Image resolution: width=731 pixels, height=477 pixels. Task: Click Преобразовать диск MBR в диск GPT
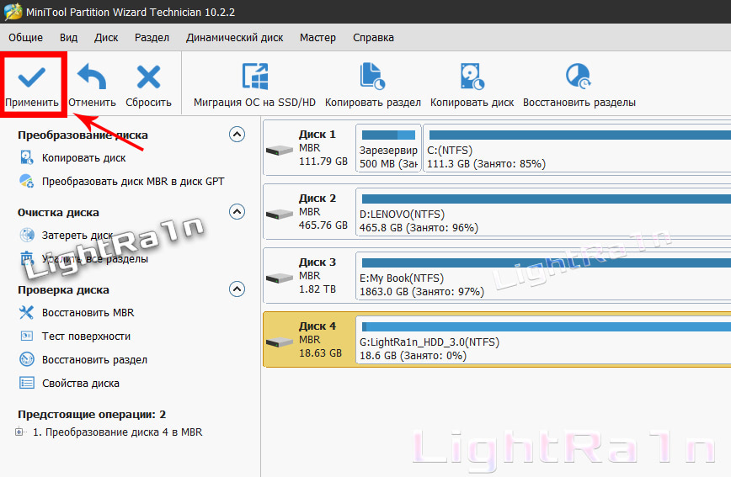[x=133, y=181]
